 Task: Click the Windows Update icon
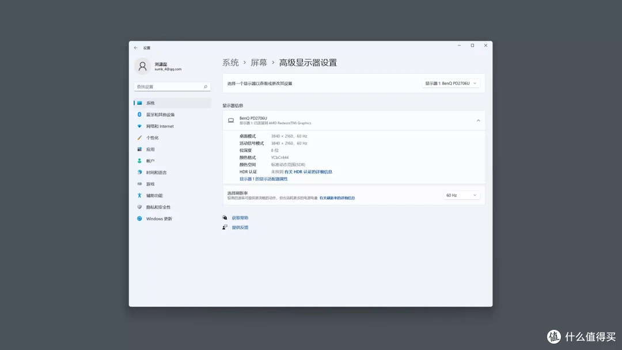click(x=139, y=219)
